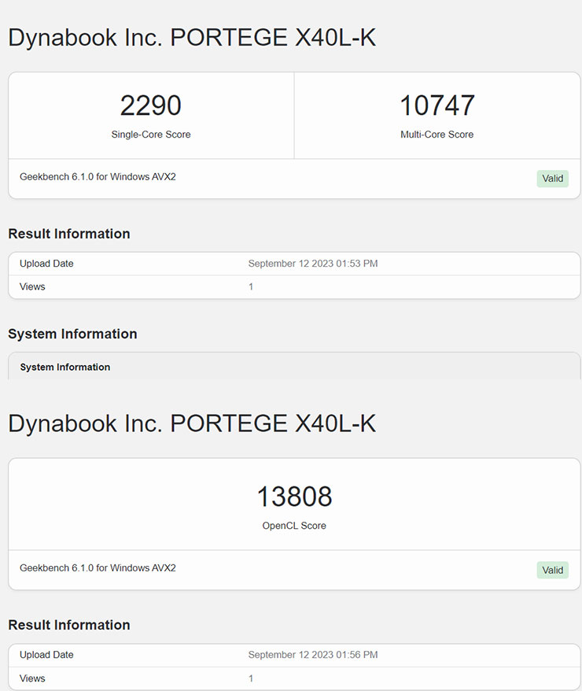
Task: Click the Valid badge on CPU result
Action: pyautogui.click(x=552, y=179)
